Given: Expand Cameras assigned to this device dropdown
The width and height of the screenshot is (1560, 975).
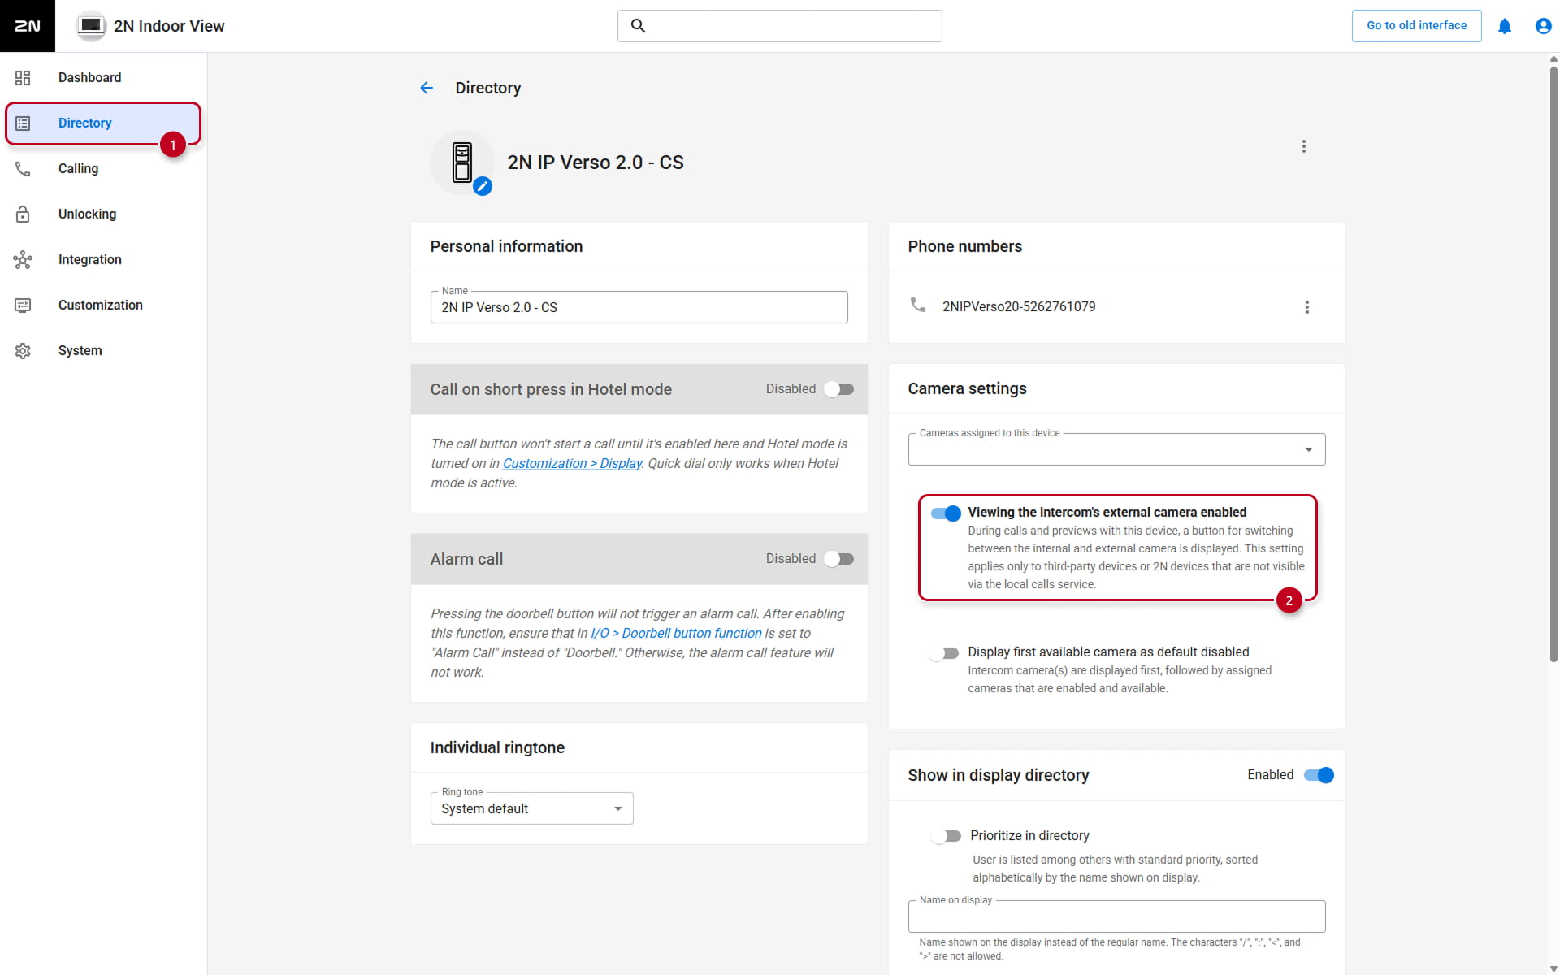Looking at the screenshot, I should click(1116, 449).
